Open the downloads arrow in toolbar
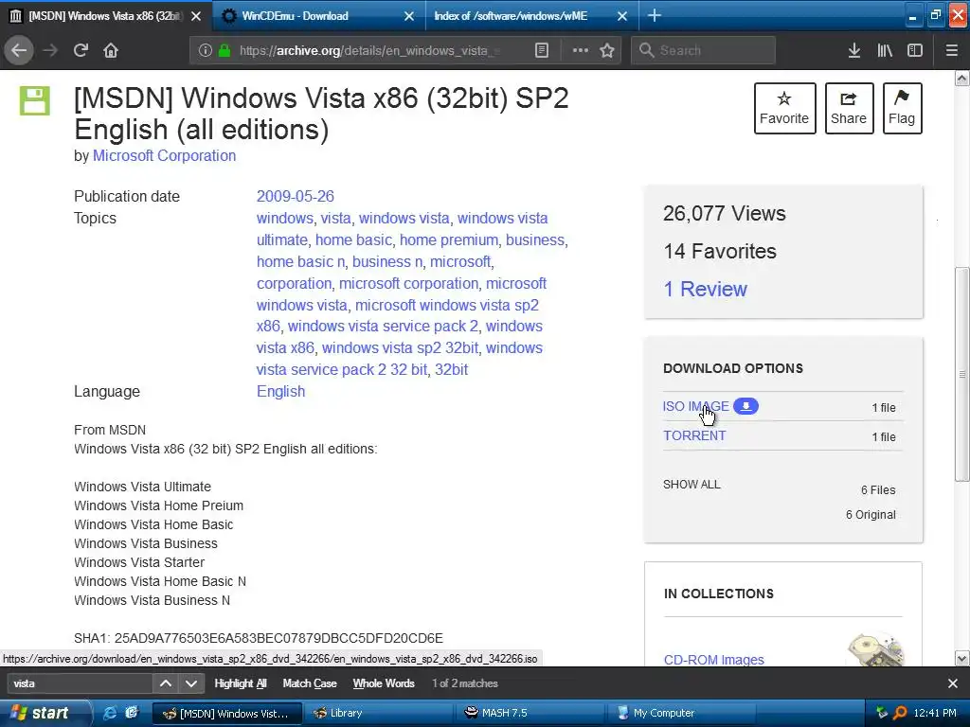The height and width of the screenshot is (727, 970). point(854,50)
